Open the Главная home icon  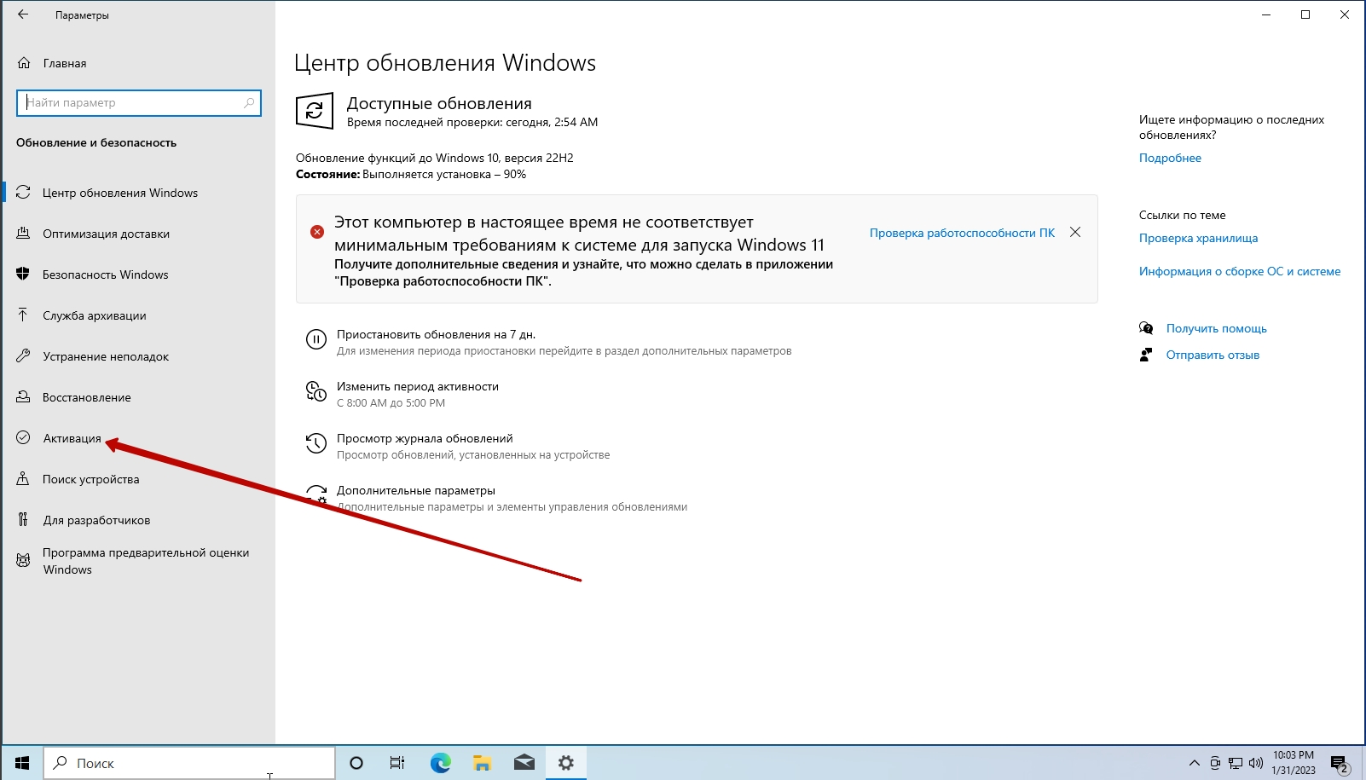[24, 63]
